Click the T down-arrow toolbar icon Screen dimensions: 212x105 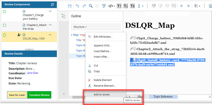[x=126, y=6]
